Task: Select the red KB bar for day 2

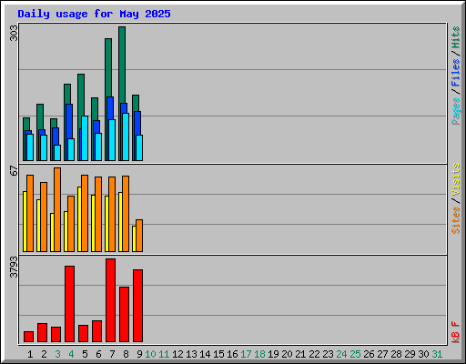Action: coord(42,332)
